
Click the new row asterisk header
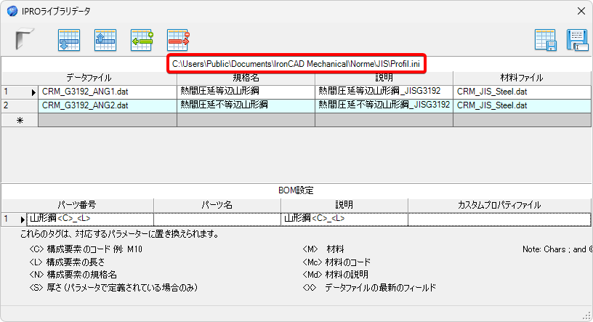(x=20, y=120)
